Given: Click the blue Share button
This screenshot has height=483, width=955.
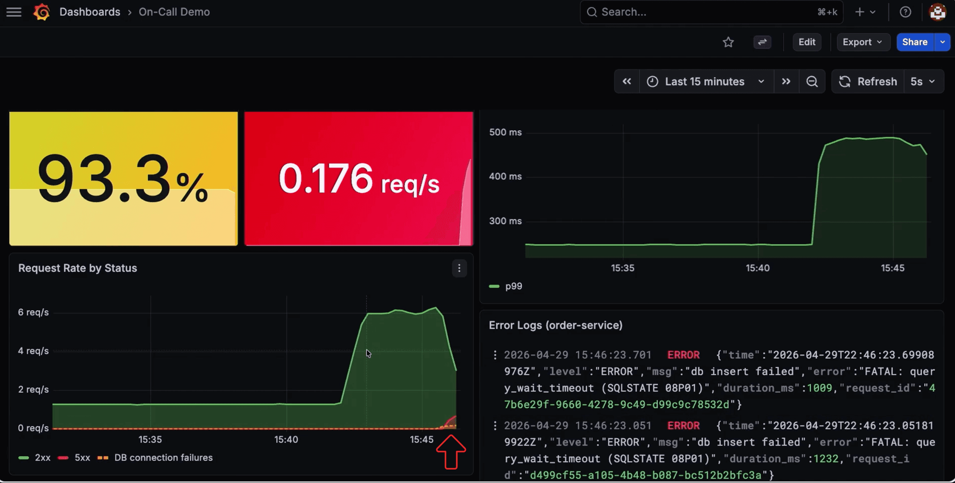Looking at the screenshot, I should [x=915, y=42].
